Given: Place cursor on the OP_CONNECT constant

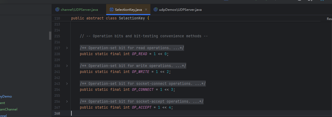Looking at the screenshot, I should click(143, 90).
